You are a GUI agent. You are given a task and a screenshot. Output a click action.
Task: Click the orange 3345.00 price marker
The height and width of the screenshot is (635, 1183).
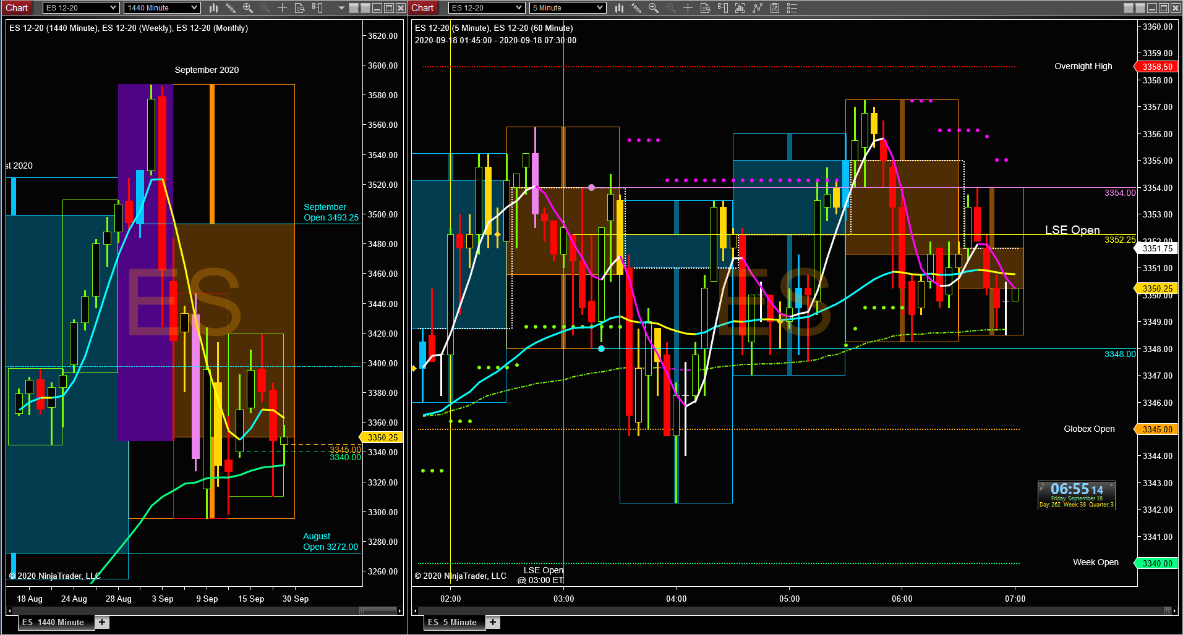point(1156,429)
